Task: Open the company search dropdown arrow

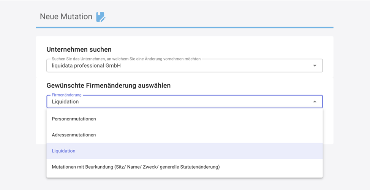Action: [315, 66]
